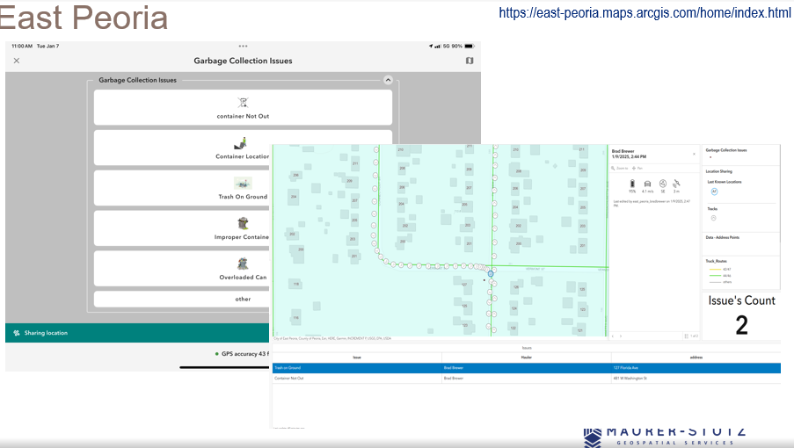
Task: Open the map icon in form header
Action: pyautogui.click(x=470, y=61)
